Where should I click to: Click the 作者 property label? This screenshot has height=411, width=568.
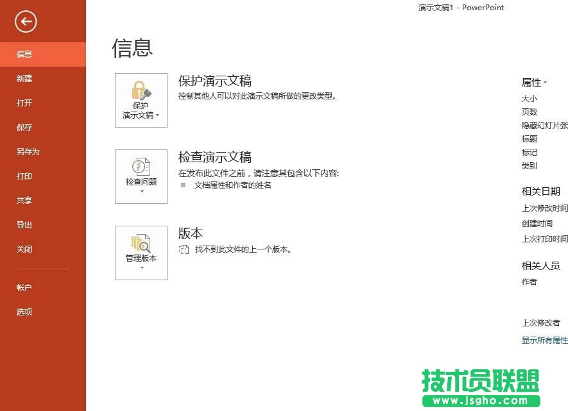coord(529,282)
